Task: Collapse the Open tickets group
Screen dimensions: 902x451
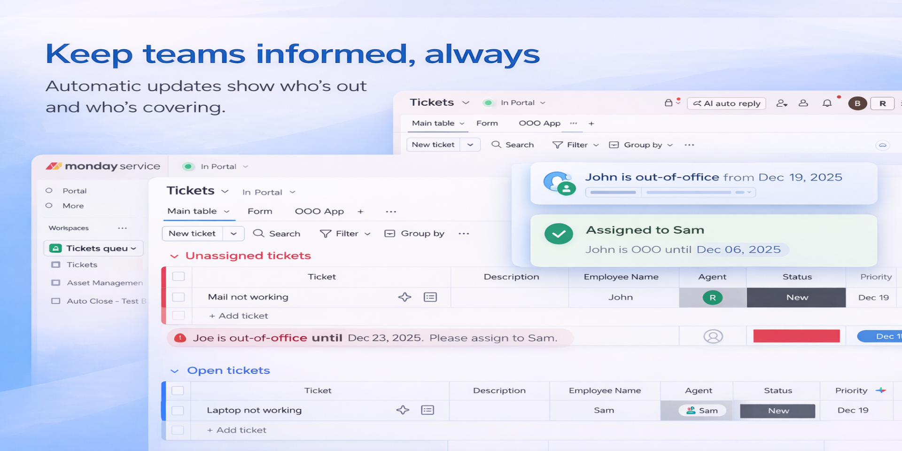Action: pyautogui.click(x=174, y=371)
